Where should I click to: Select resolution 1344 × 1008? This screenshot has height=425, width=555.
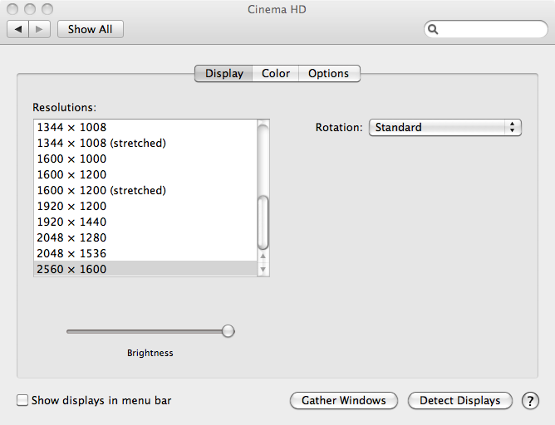point(145,127)
